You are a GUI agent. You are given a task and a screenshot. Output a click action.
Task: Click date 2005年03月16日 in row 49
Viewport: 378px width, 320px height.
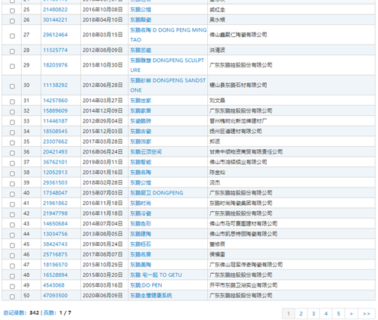pos(103,285)
